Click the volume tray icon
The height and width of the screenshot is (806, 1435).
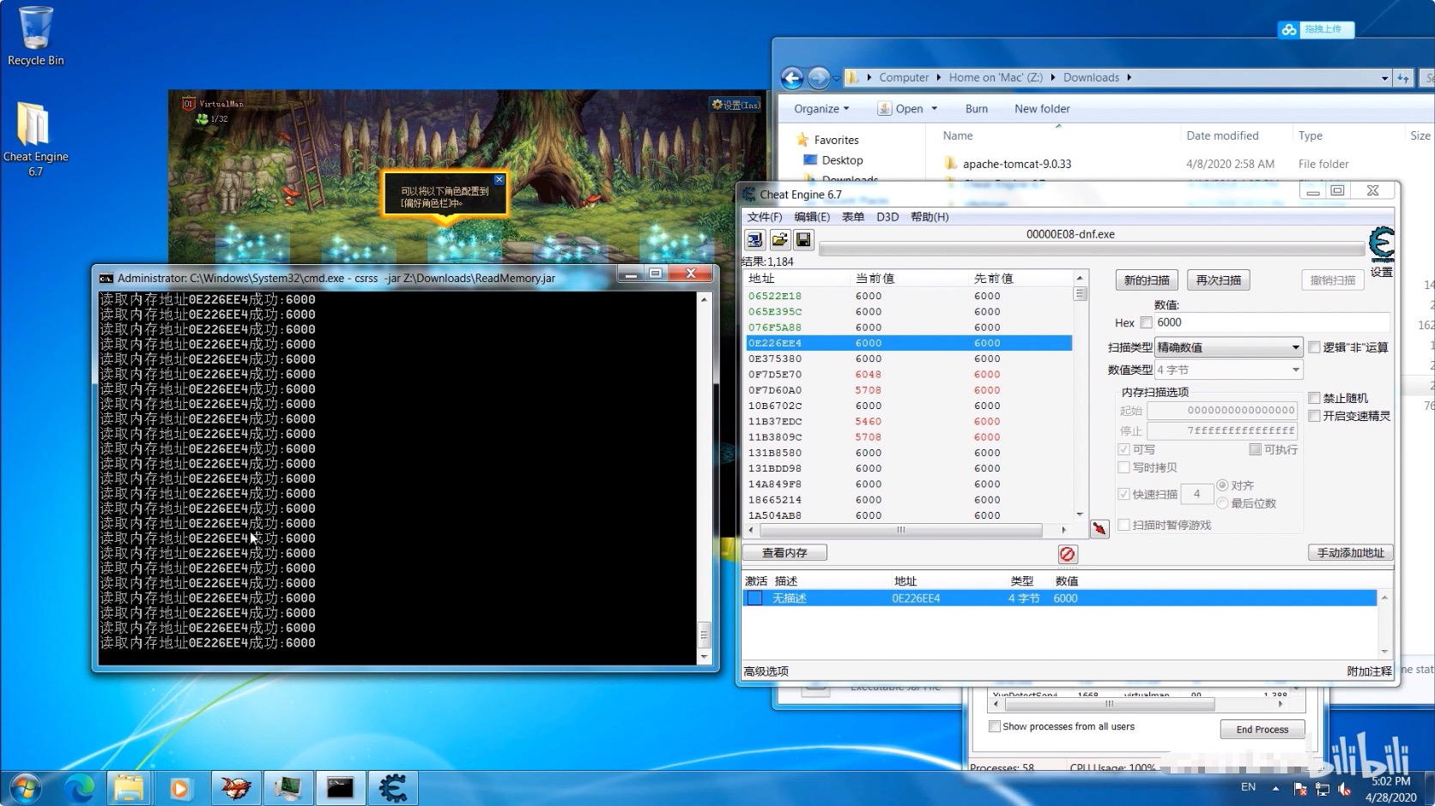click(1345, 789)
